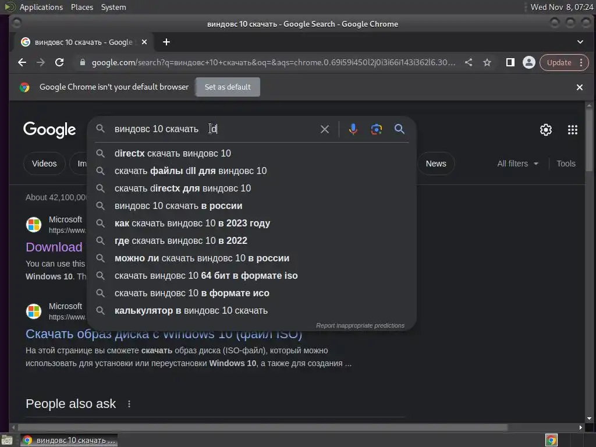596x447 pixels.
Task: Switch to the News results filter
Action: click(x=436, y=164)
